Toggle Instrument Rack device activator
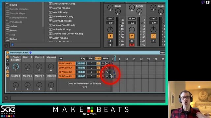Screen dimensions: 211x118 [8, 52]
